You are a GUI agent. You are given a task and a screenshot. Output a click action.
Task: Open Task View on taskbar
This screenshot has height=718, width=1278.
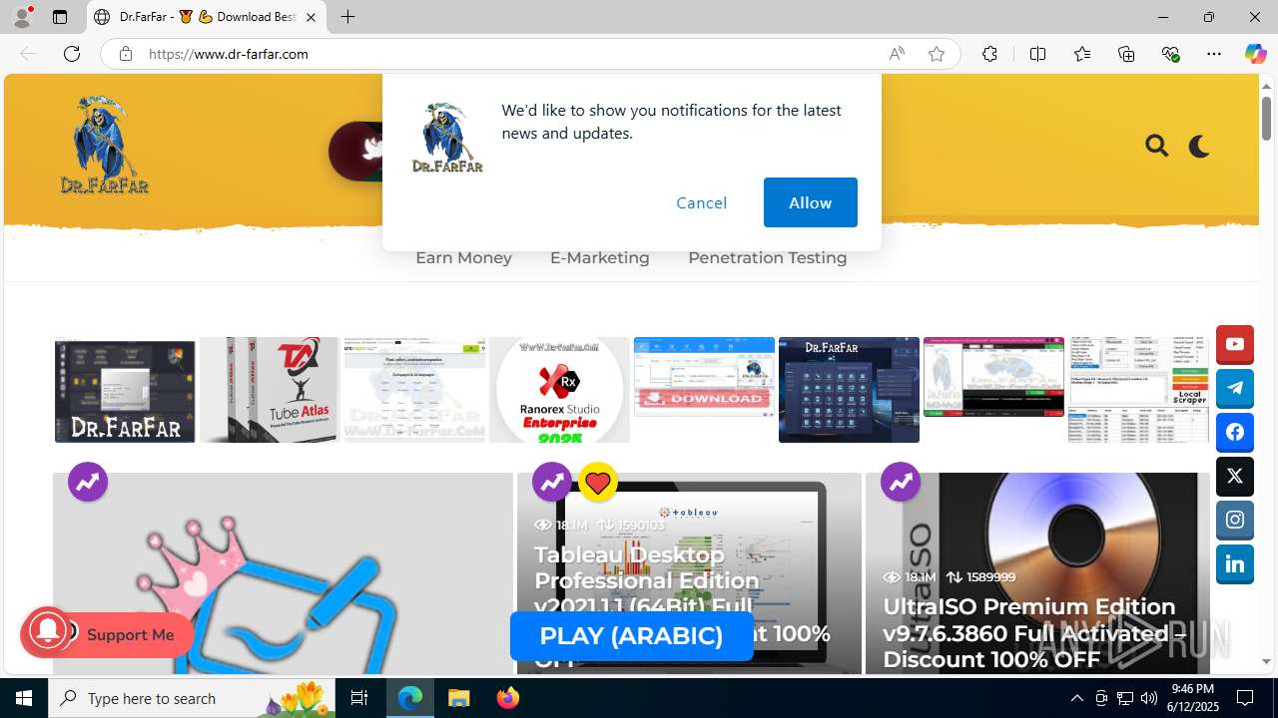[x=360, y=698]
